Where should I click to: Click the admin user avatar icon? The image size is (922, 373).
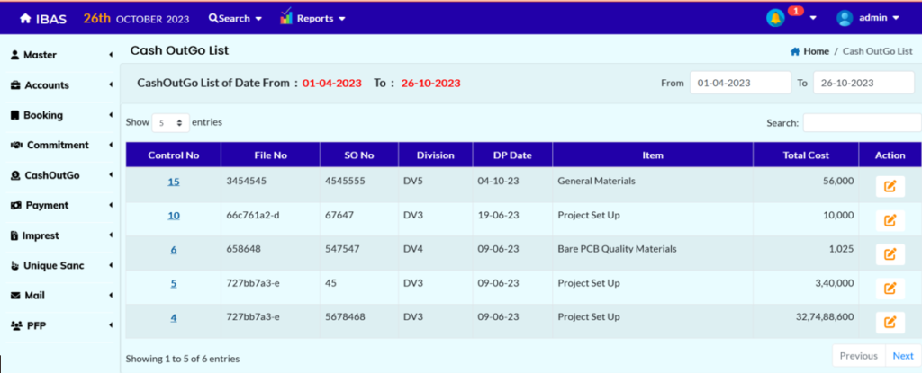click(x=845, y=18)
